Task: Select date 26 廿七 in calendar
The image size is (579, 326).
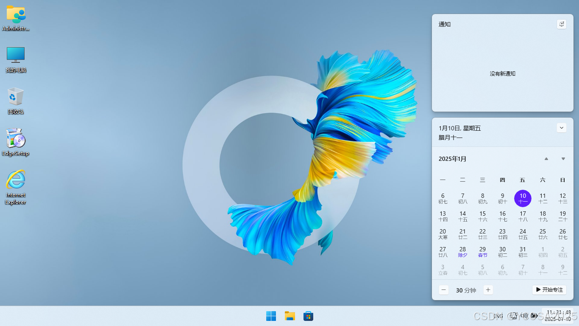Action: click(x=562, y=234)
